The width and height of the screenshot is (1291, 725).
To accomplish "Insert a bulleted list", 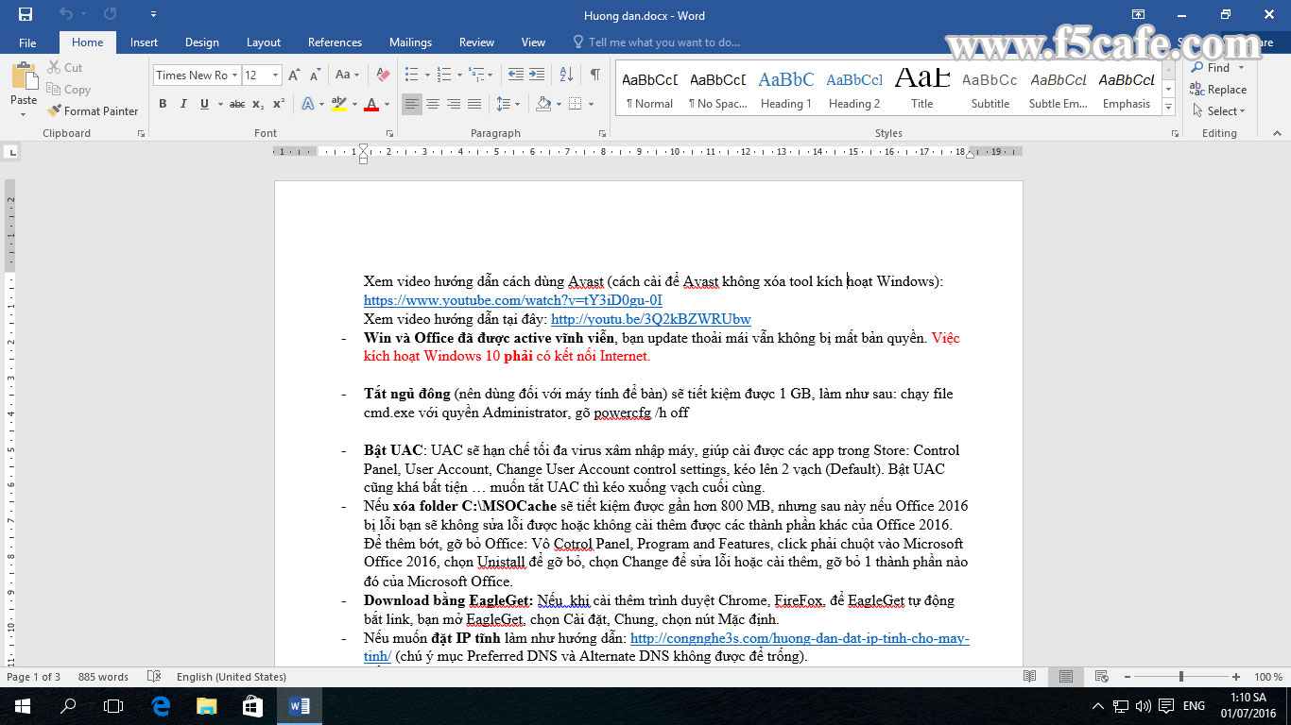I will pyautogui.click(x=411, y=76).
